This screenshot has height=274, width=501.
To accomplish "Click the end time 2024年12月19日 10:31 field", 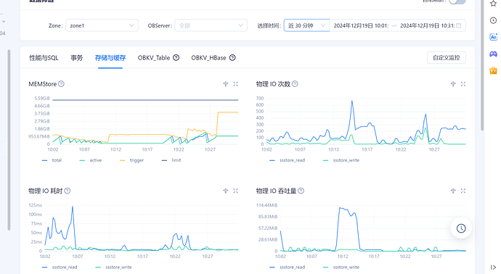I will 427,25.
